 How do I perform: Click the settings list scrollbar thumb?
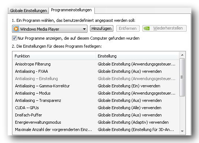pyautogui.click(x=182, y=77)
